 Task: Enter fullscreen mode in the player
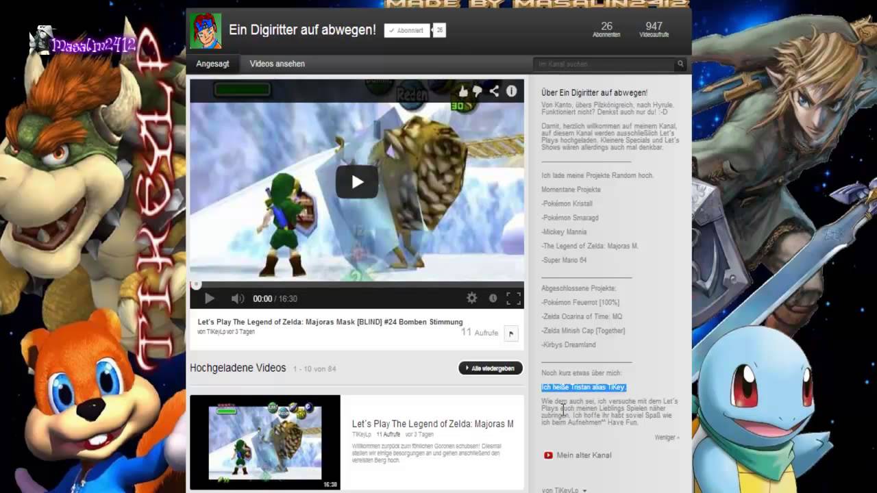pyautogui.click(x=513, y=298)
